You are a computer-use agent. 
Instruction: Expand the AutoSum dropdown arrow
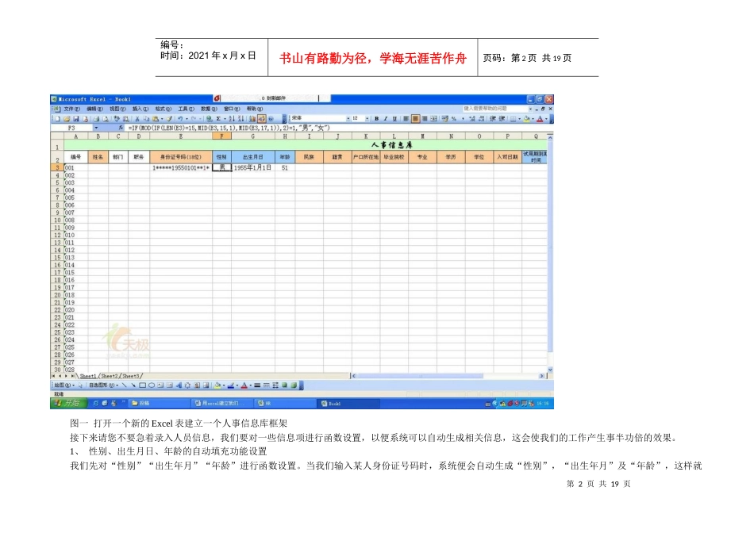225,119
